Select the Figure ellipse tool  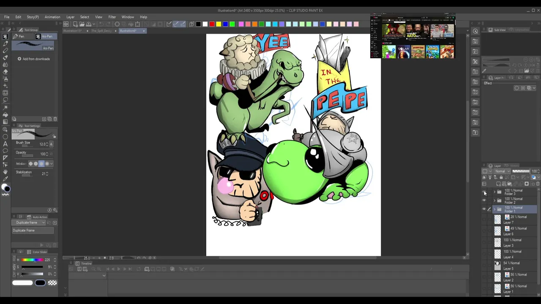(5, 136)
